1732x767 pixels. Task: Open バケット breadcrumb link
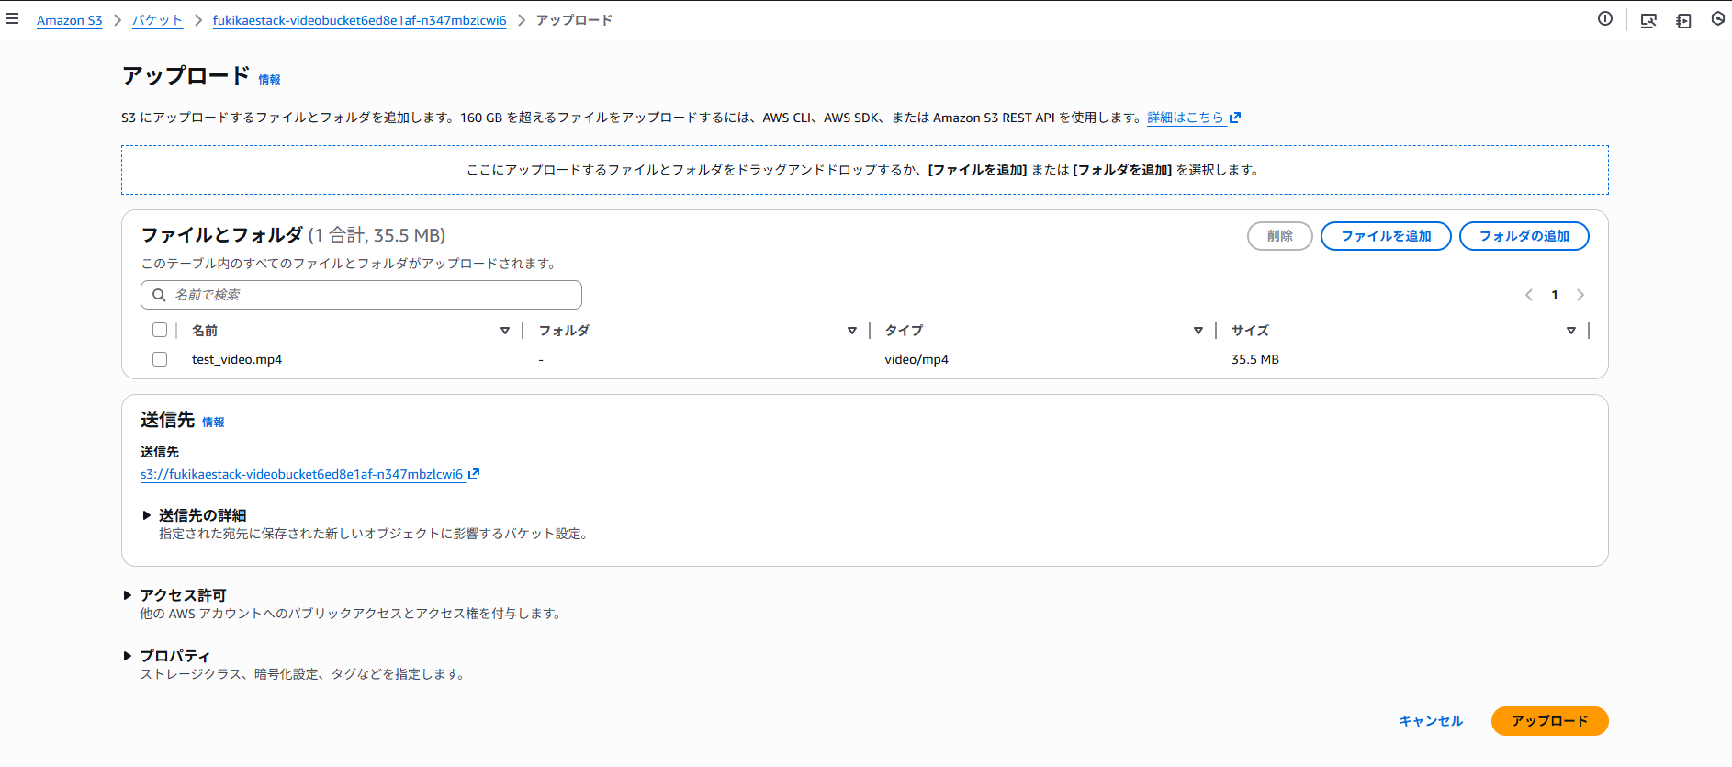157,20
